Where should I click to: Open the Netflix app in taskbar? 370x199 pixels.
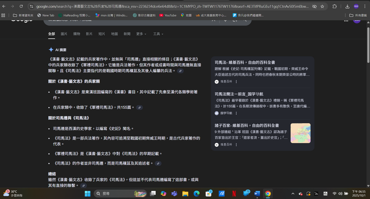(234, 194)
